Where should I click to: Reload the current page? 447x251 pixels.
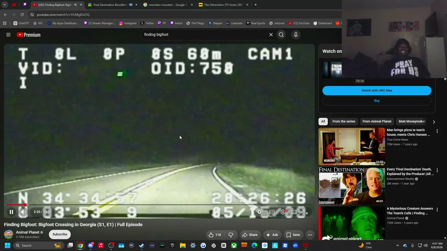tap(22, 15)
